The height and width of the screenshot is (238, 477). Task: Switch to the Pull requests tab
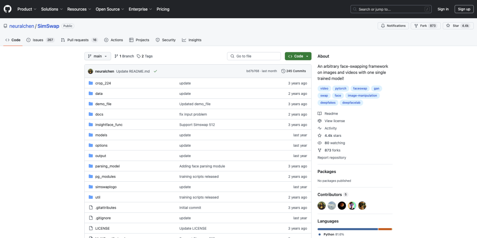(x=78, y=40)
